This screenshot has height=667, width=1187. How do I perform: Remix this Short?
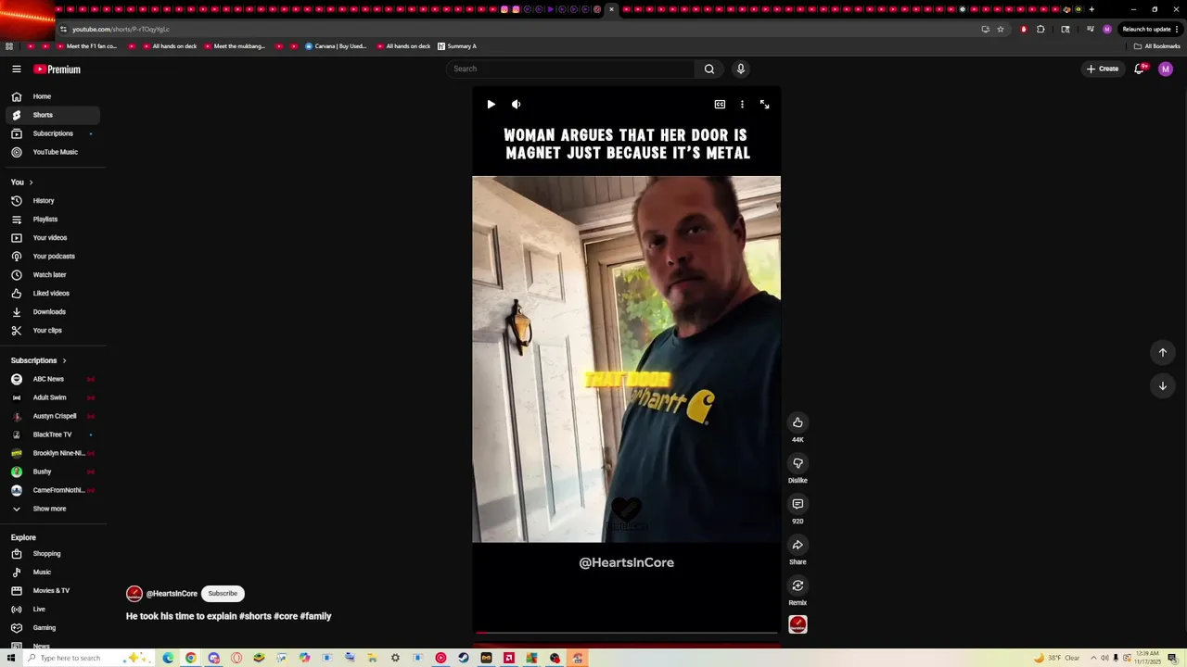798,585
